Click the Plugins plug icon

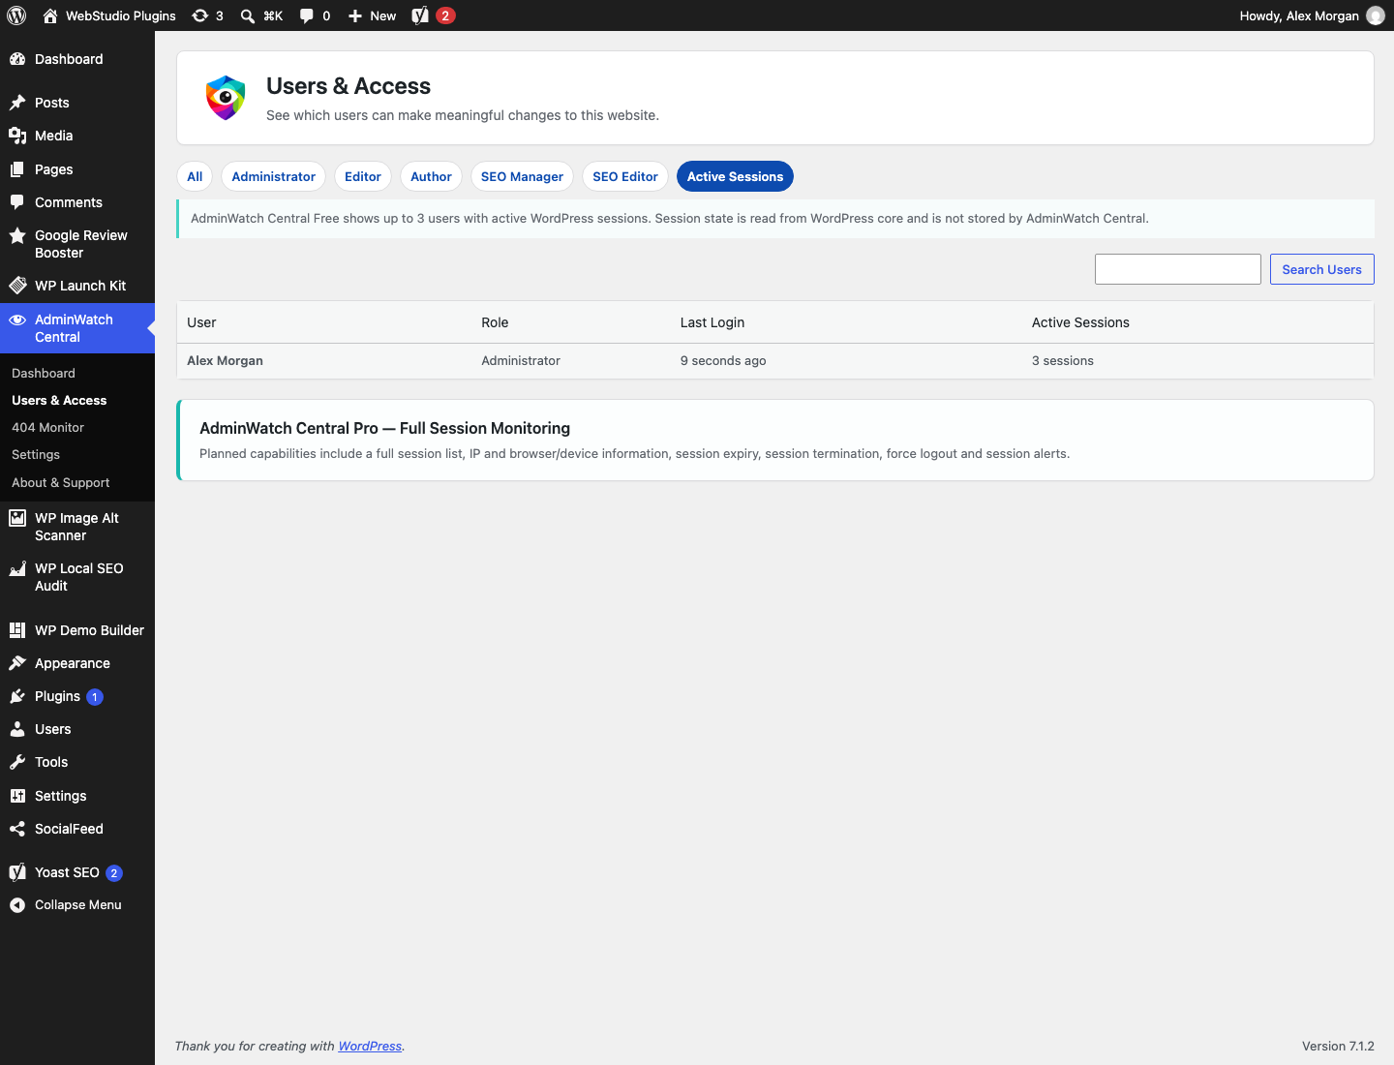(x=17, y=696)
